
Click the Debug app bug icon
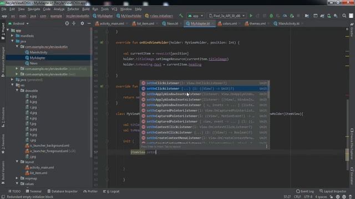coord(271,16)
